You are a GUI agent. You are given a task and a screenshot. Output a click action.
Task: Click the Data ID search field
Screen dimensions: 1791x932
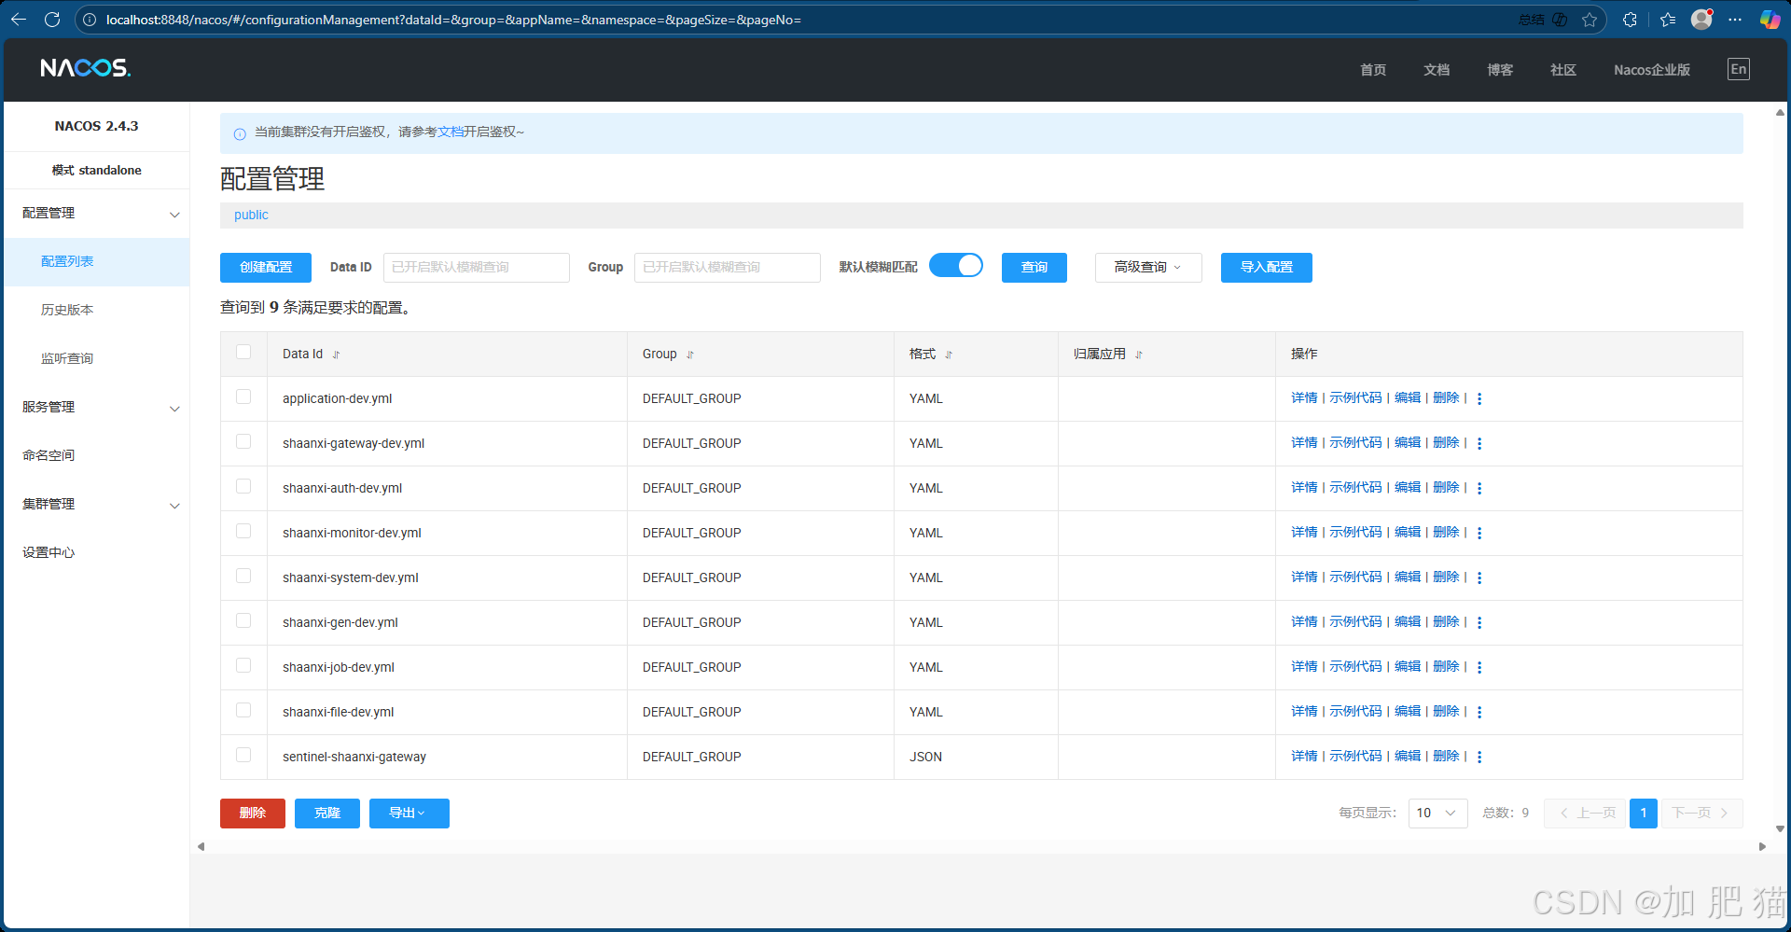(477, 267)
